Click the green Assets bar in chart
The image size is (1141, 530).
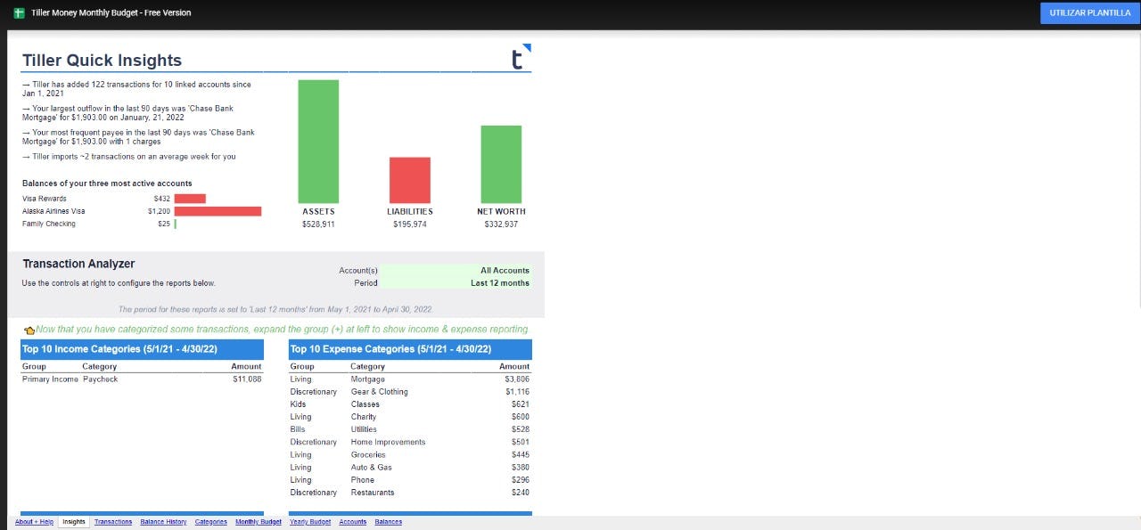[318, 141]
